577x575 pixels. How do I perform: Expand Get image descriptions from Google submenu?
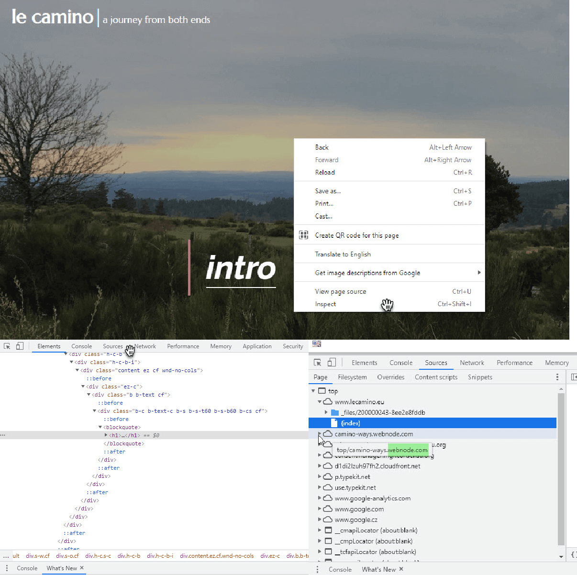pos(479,273)
